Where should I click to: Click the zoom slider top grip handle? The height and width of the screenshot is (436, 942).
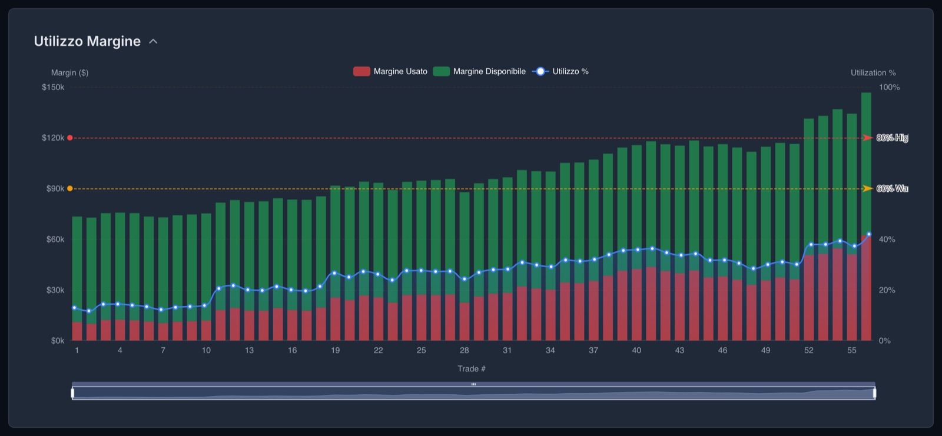tap(473, 384)
